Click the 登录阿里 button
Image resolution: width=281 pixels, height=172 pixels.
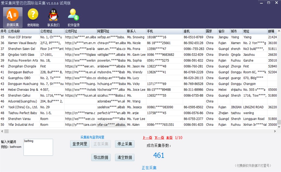point(80,144)
